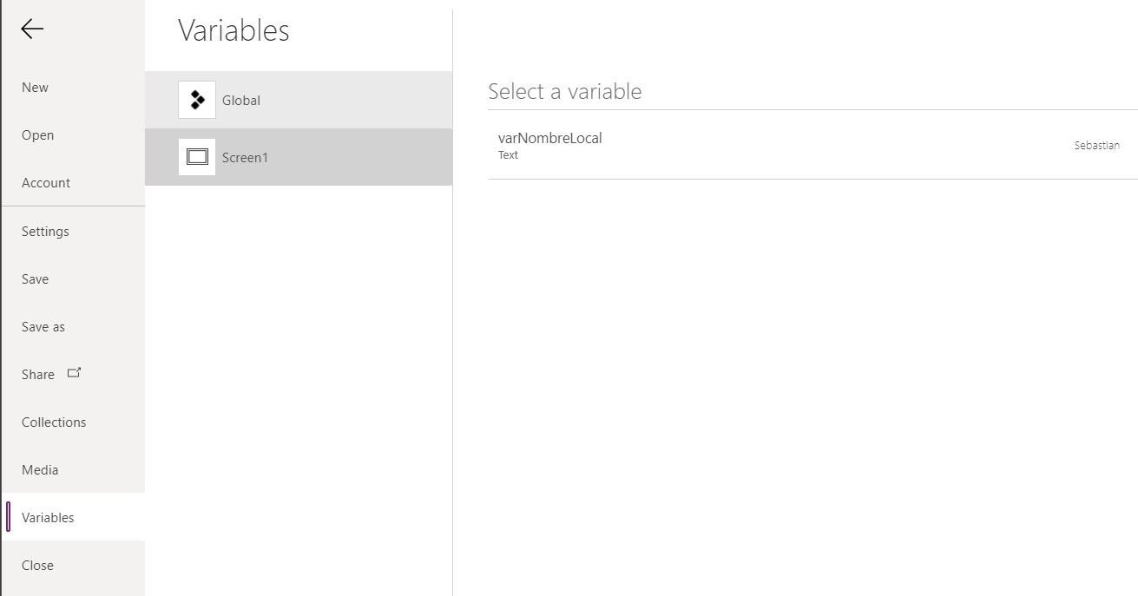Select the Screen1 screen icon

[x=197, y=157]
